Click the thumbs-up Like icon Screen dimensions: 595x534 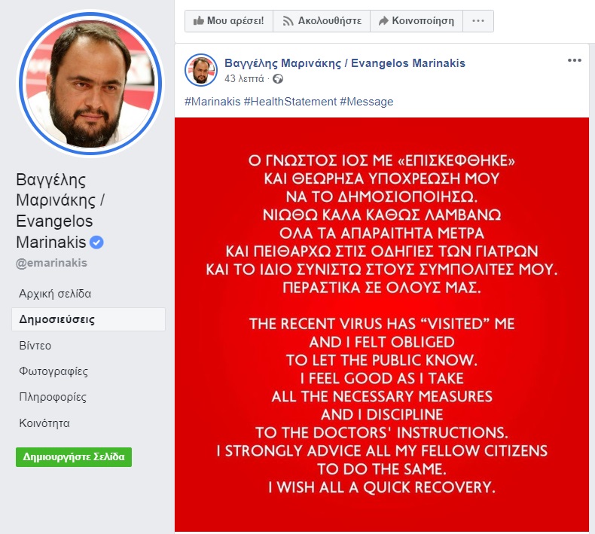[199, 20]
